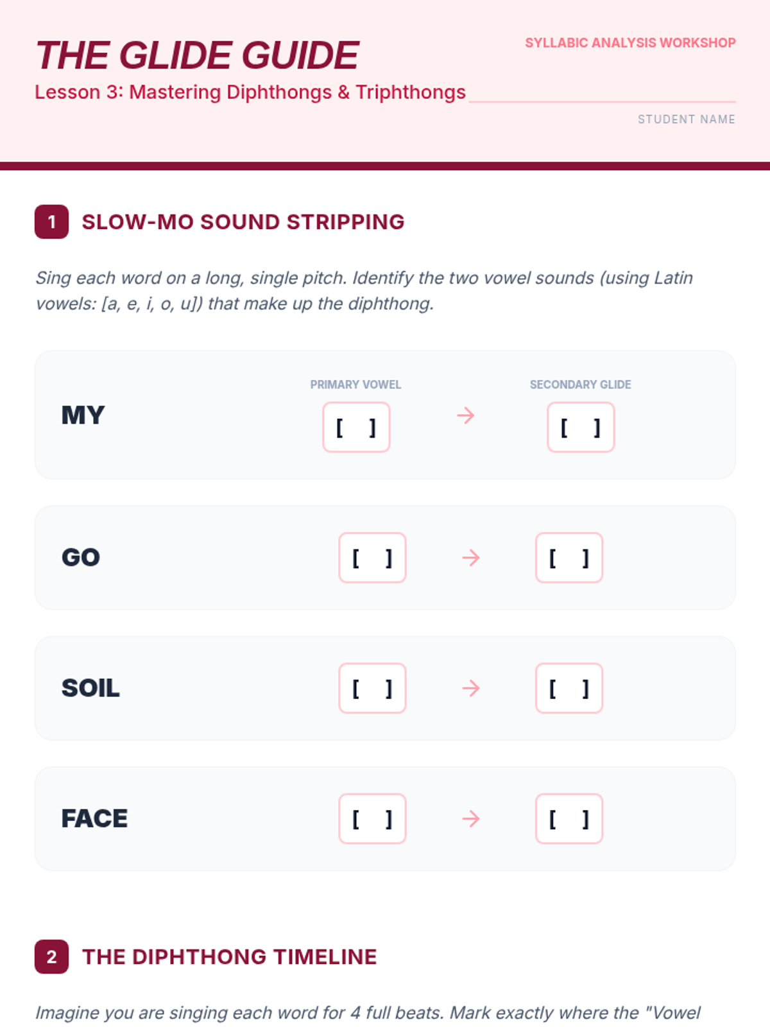Viewport: 770px width, 1027px height.
Task: Click primary vowel box for GO
Action: (x=372, y=558)
